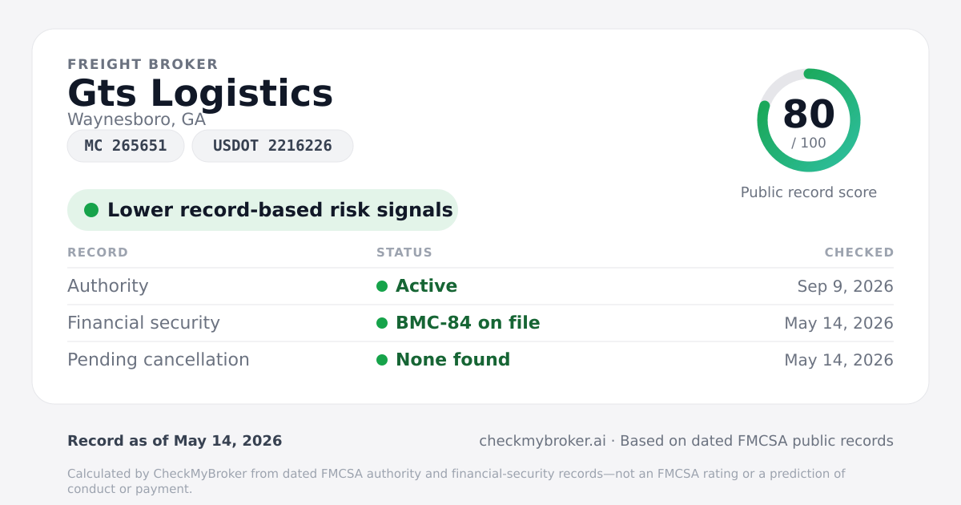Click the STATUS column header
Screen dimensions: 961x505
(x=404, y=252)
